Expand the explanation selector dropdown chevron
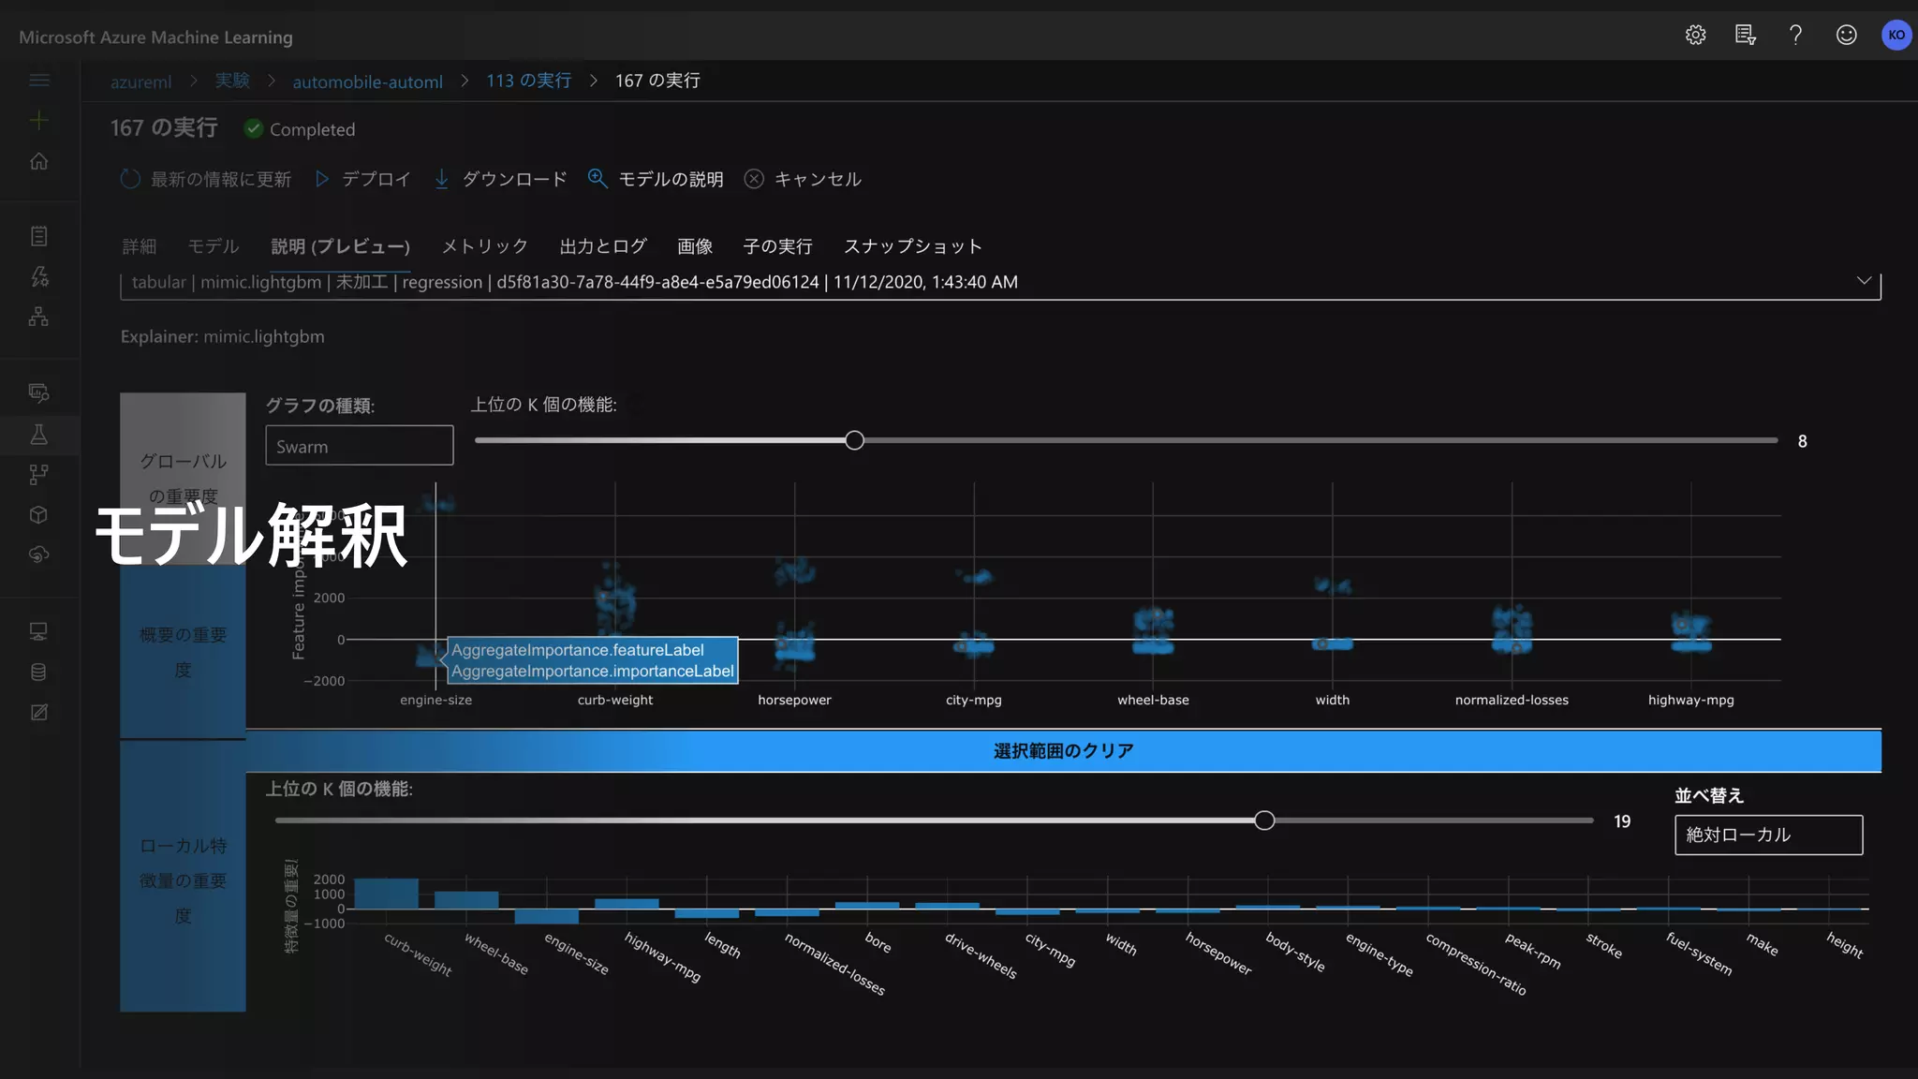The image size is (1918, 1079). click(x=1864, y=281)
